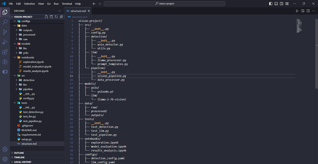Open the Source Control view icon

coord(5,32)
